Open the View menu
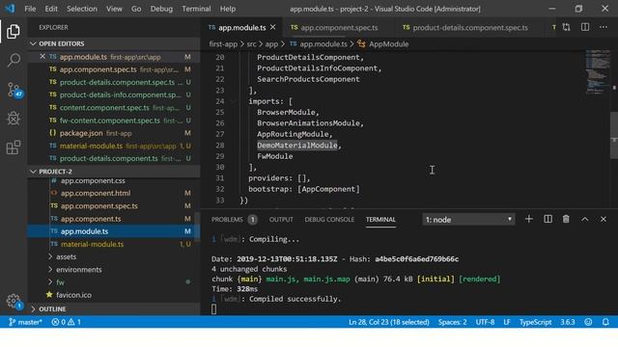 [x=114, y=9]
